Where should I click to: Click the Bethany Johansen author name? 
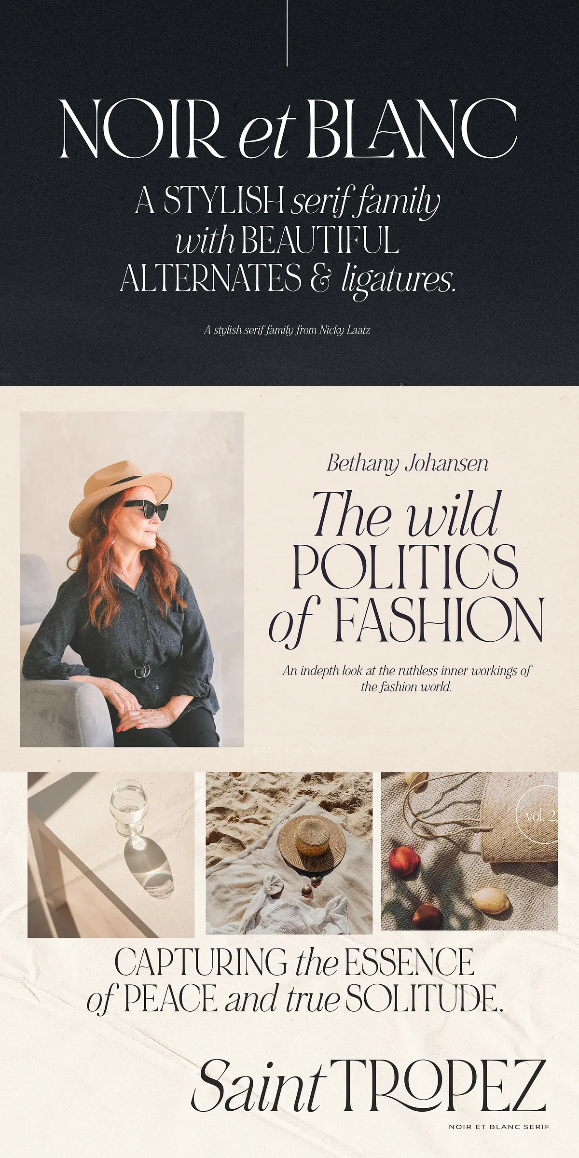pos(407,464)
